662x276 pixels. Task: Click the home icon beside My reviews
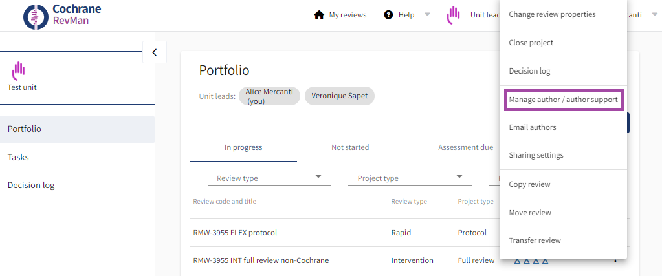tap(318, 15)
